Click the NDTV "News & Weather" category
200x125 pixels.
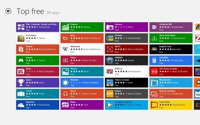click(x=135, y=49)
